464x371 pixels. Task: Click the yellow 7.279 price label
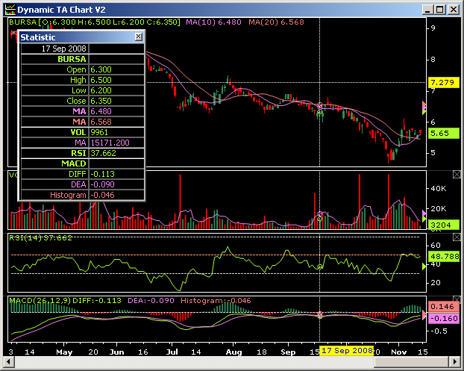point(442,82)
